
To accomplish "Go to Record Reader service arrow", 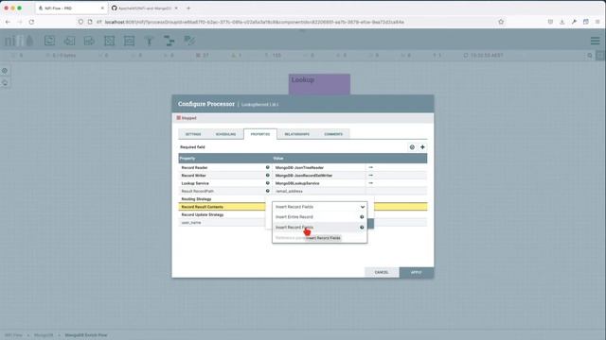I will pyautogui.click(x=370, y=167).
